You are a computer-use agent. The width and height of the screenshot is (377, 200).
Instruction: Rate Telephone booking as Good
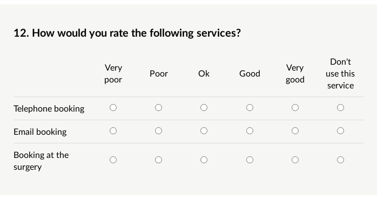coord(250,108)
